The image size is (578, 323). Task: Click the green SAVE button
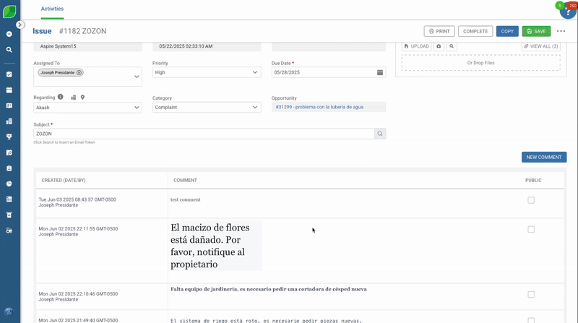pyautogui.click(x=536, y=31)
